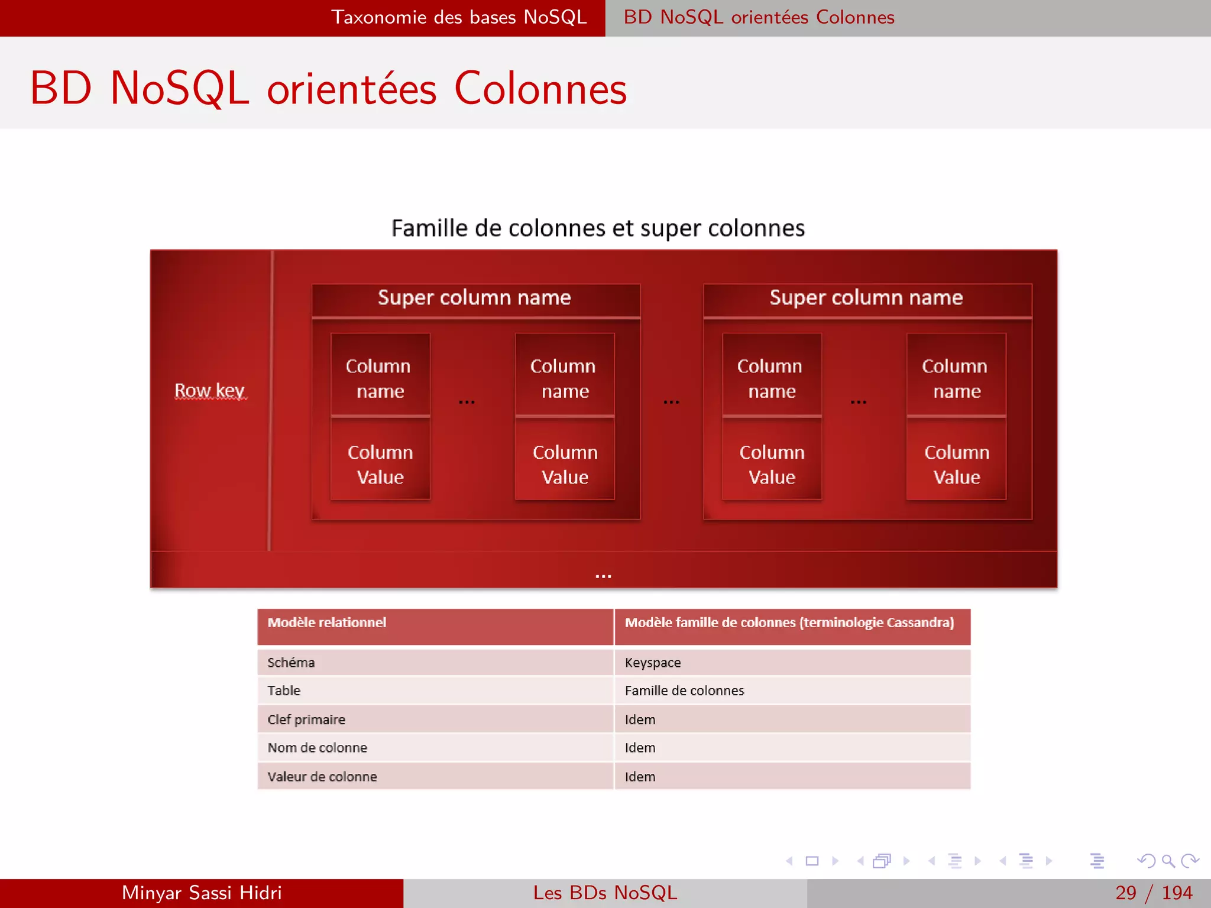This screenshot has width=1211, height=908.
Task: Click the section navigation lines icon
Action: pyautogui.click(x=1026, y=861)
